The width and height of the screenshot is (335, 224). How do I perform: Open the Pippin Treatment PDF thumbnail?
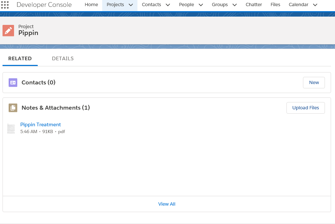tap(11, 128)
